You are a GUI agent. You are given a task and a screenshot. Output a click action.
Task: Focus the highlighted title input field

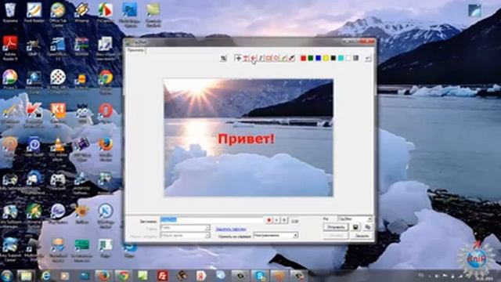coord(211,220)
